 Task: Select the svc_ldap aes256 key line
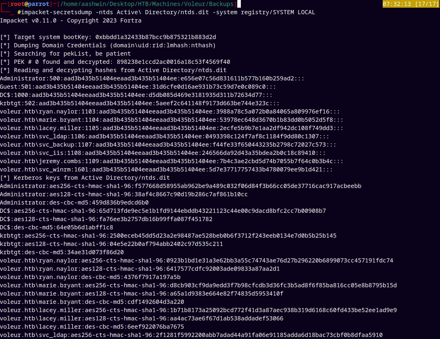191,335
